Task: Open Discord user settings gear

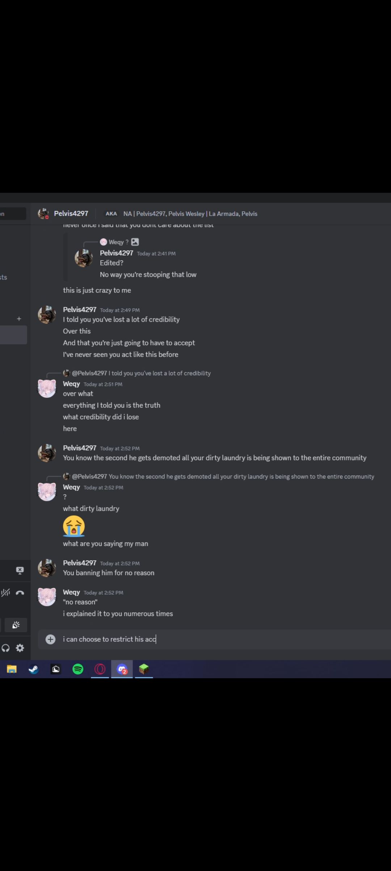Action: 20,648
